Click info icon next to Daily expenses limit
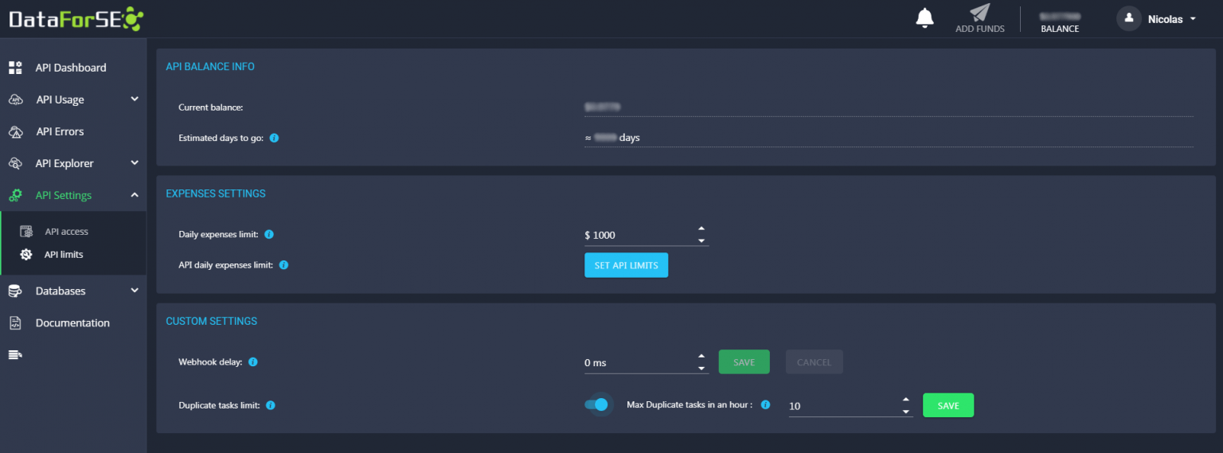 tap(268, 235)
